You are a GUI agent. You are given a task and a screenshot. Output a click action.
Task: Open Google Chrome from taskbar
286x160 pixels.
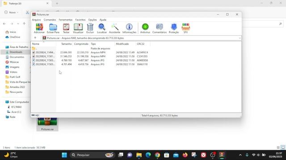157,155
